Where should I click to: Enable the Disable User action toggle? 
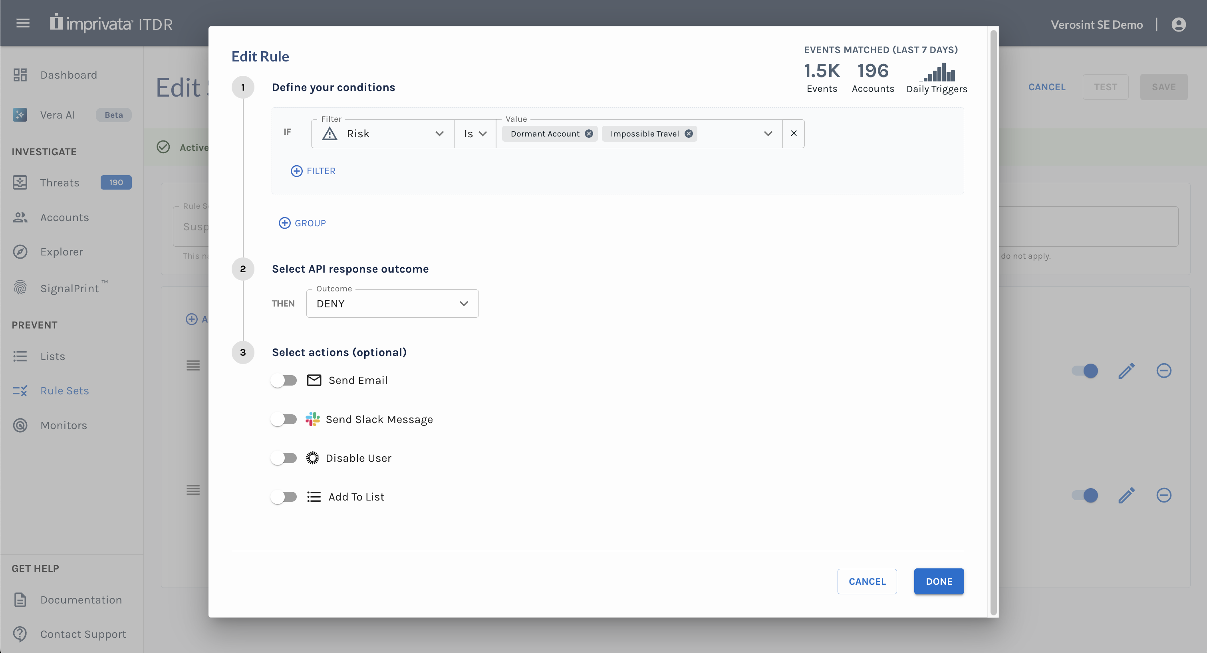(x=284, y=458)
